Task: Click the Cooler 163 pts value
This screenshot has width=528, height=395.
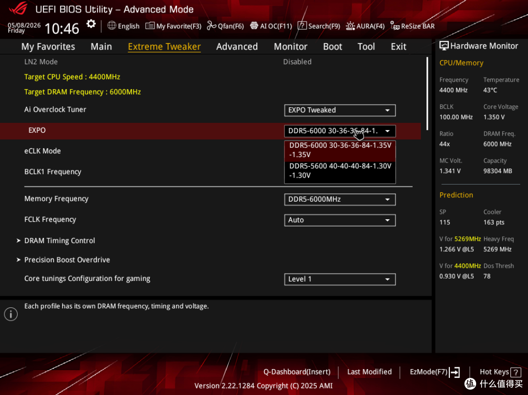Action: click(x=494, y=222)
